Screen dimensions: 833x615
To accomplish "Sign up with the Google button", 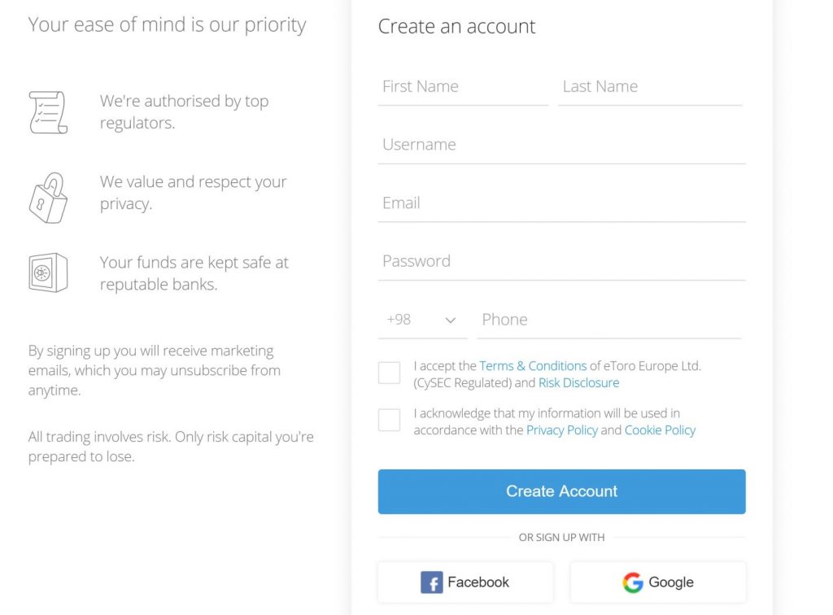I will (657, 582).
